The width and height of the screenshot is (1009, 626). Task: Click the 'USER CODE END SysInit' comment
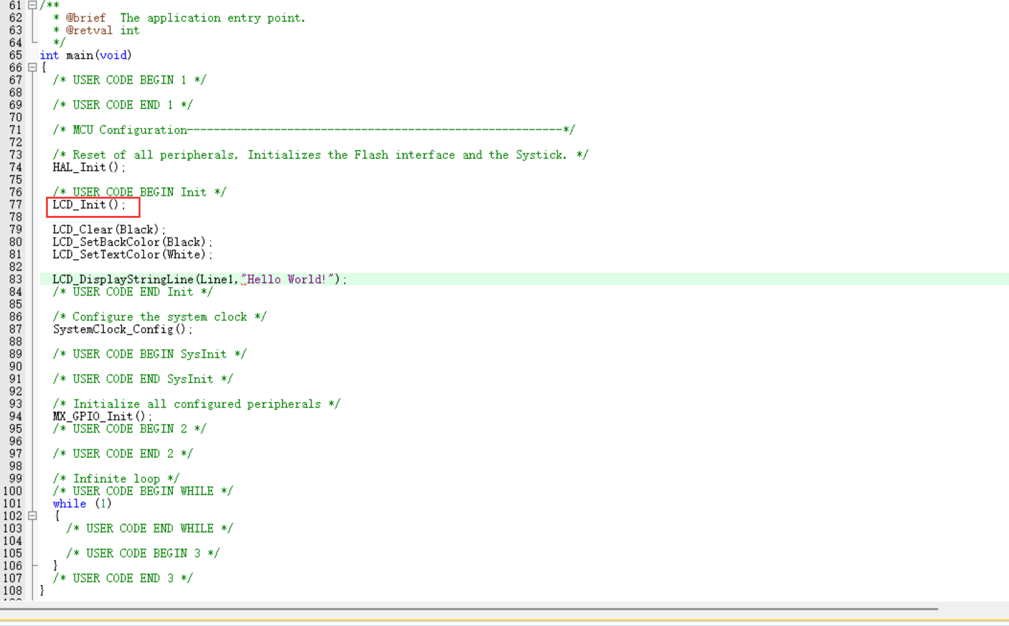tap(143, 379)
